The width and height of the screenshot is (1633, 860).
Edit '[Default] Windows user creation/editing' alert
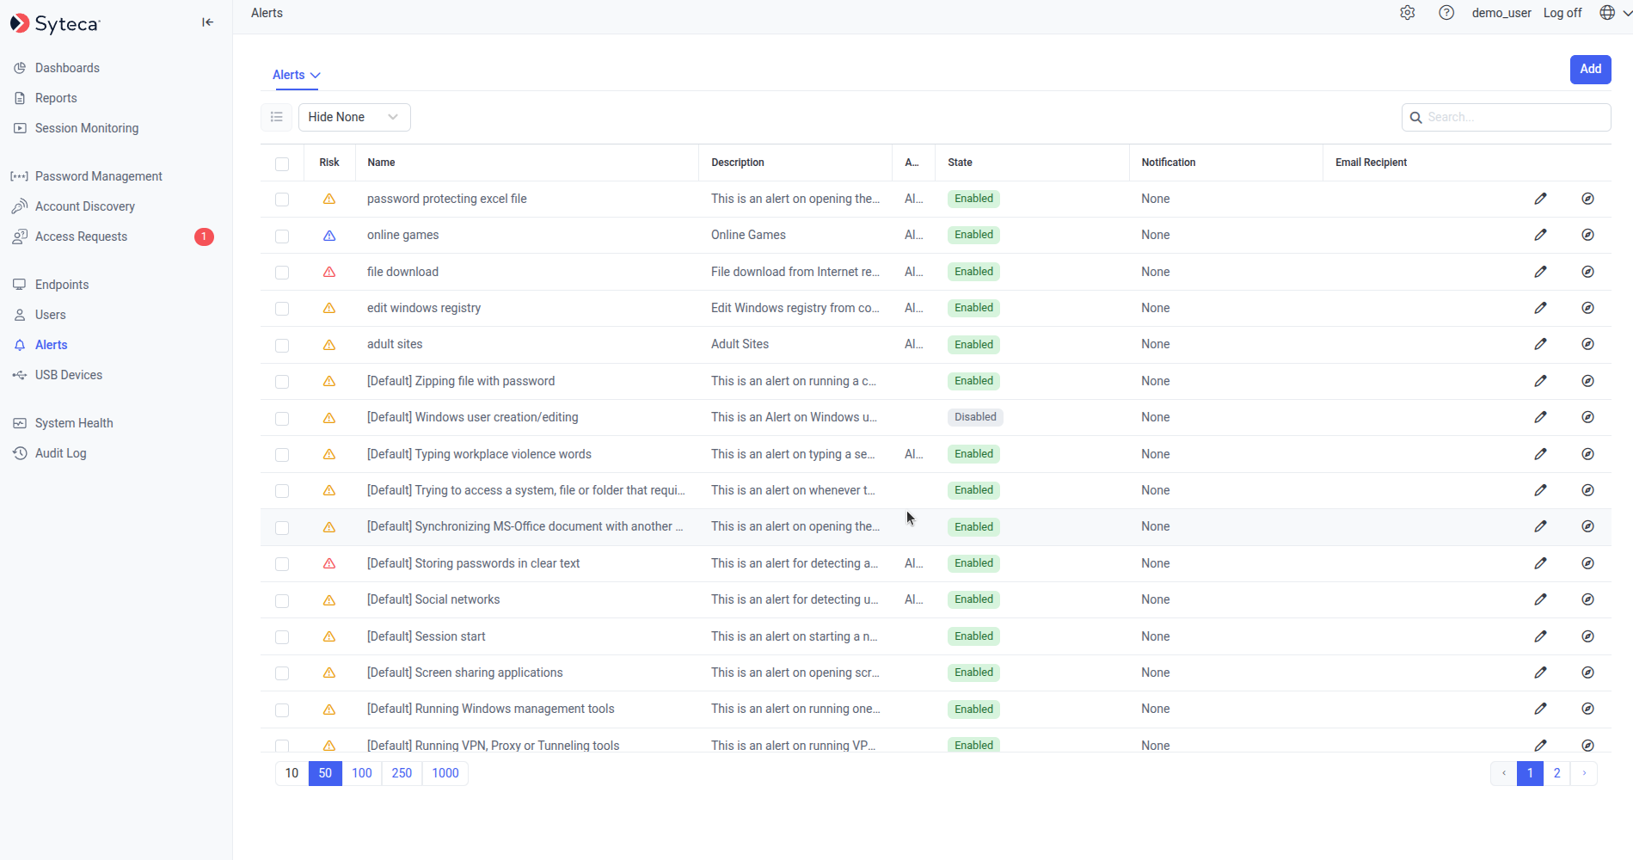click(1540, 417)
